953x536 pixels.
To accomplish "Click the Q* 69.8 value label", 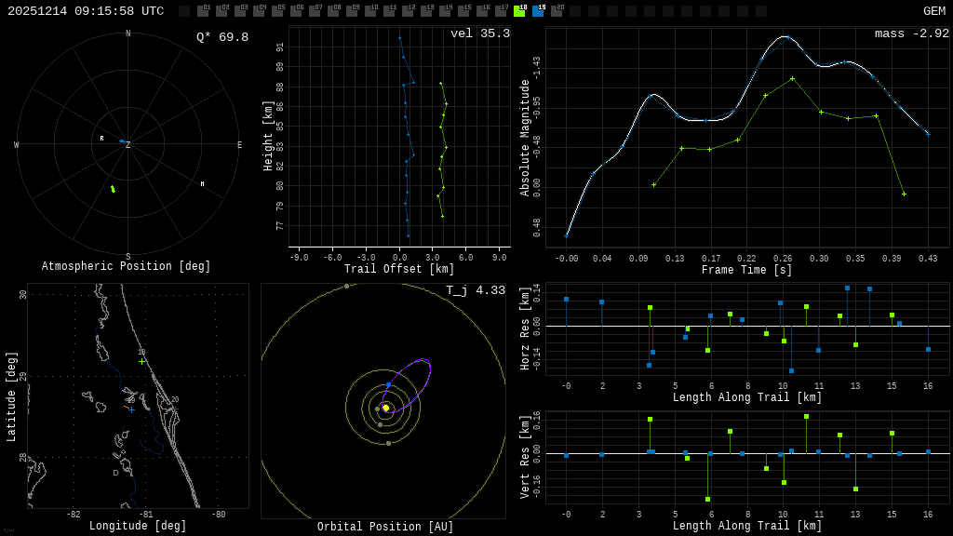I will tap(221, 37).
